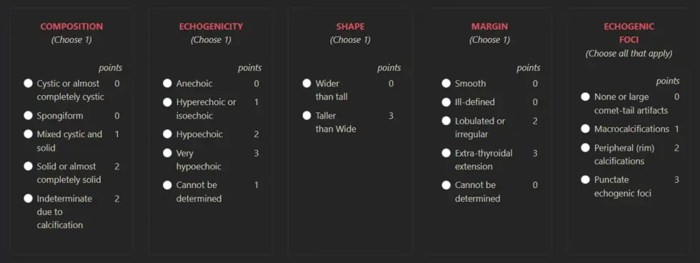Select Smooth margin option
Screen dimensions: 700x263
(x=446, y=84)
